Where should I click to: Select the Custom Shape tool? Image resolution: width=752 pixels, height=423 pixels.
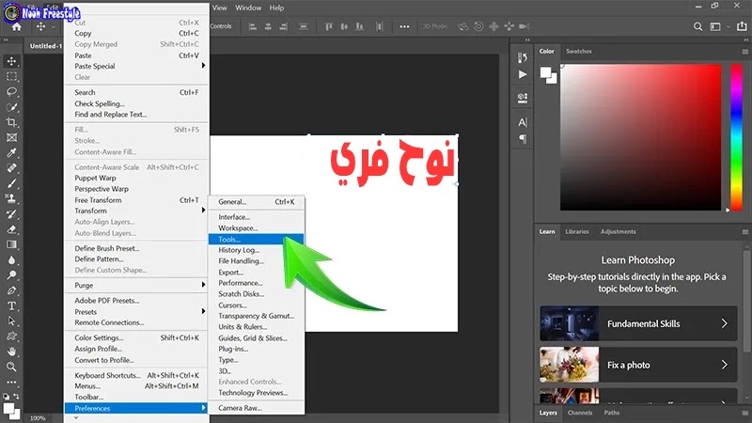pyautogui.click(x=11, y=337)
